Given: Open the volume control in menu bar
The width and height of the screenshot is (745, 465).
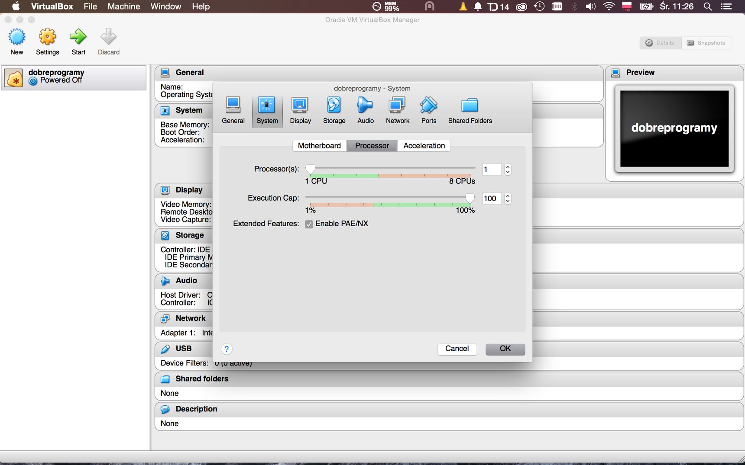Looking at the screenshot, I should (x=590, y=6).
